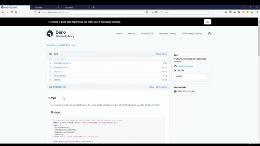Click the magnifier icon in file search
260x146 pixels.
tap(50, 59)
